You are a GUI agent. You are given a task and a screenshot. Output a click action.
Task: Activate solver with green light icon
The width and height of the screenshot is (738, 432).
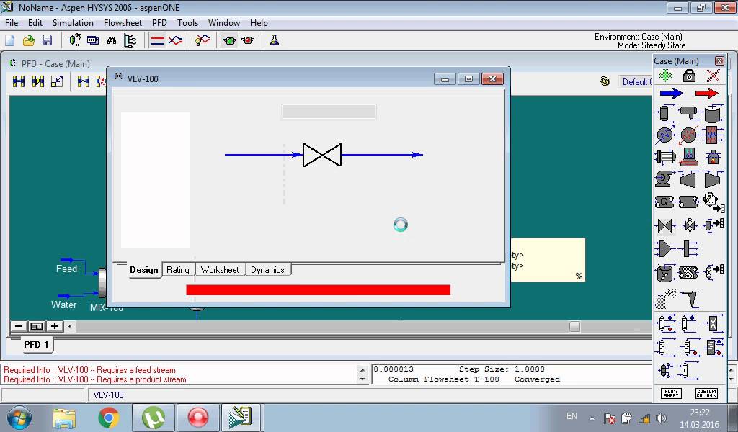[230, 40]
